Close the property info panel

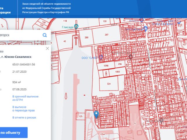tap(47, 48)
